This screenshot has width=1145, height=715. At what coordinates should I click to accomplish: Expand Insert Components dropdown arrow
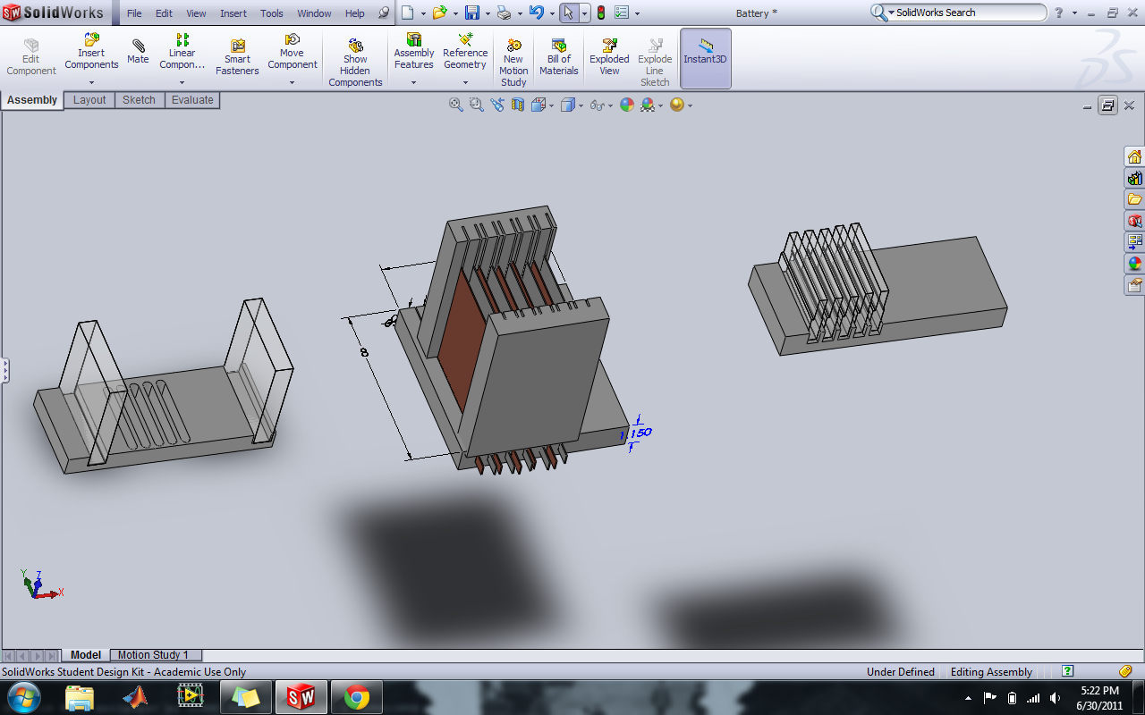tap(91, 82)
